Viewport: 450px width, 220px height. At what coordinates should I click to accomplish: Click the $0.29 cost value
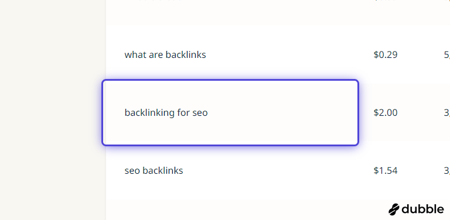386,54
